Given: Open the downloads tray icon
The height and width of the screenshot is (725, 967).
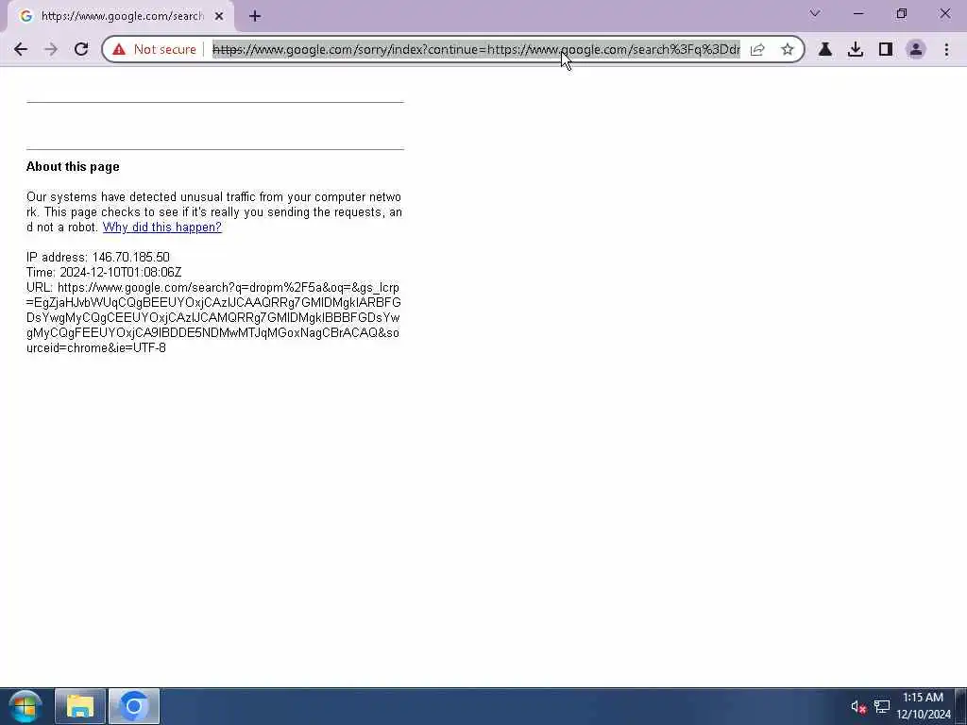Looking at the screenshot, I should tap(856, 49).
